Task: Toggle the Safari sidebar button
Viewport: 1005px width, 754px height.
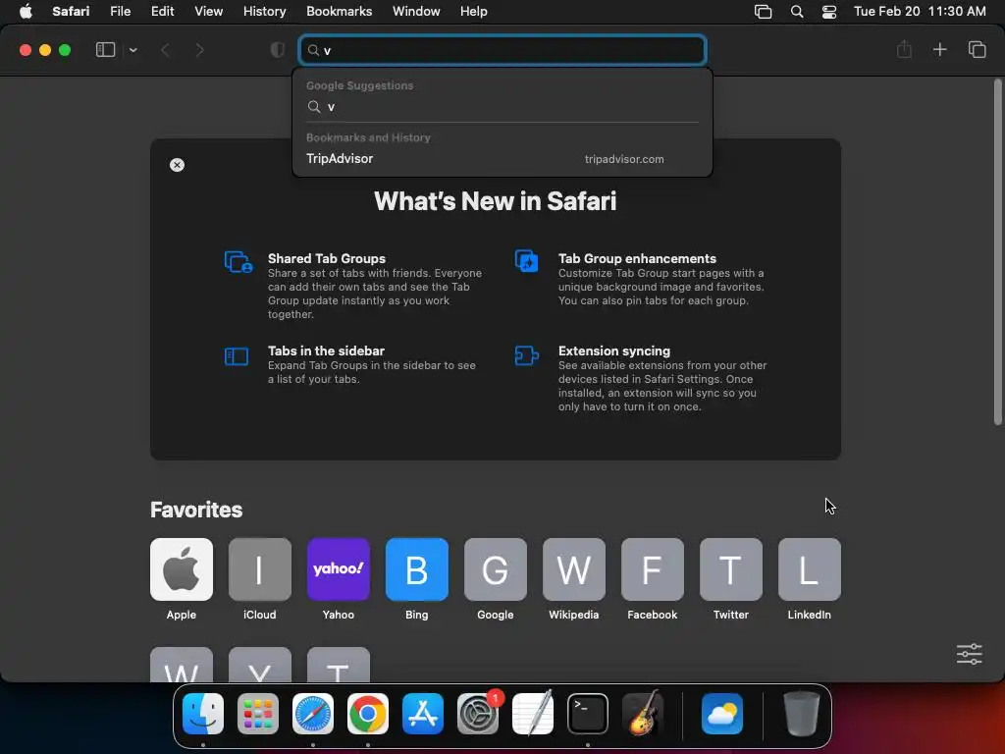Action: coord(105,50)
